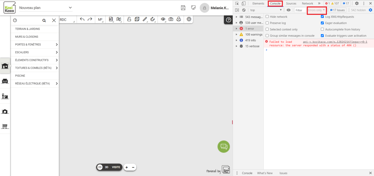Toggle device toolbar icon in DevTools
The height and width of the screenshot is (176, 374).
coord(243,3)
